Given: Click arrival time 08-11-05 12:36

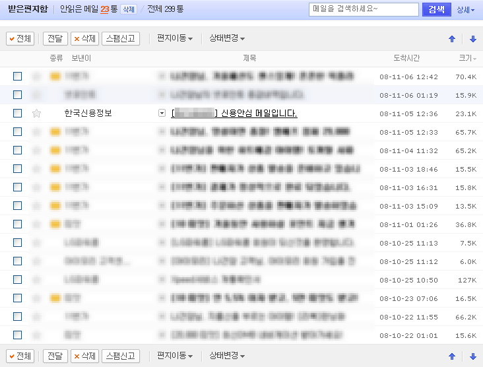Looking at the screenshot, I should coord(408,114).
